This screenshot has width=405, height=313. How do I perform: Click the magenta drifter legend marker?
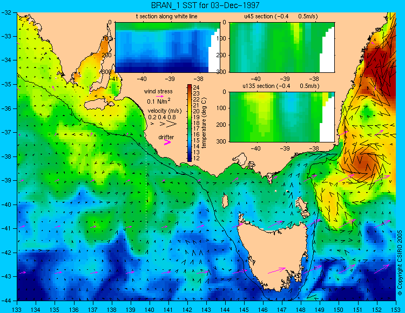tap(167, 142)
